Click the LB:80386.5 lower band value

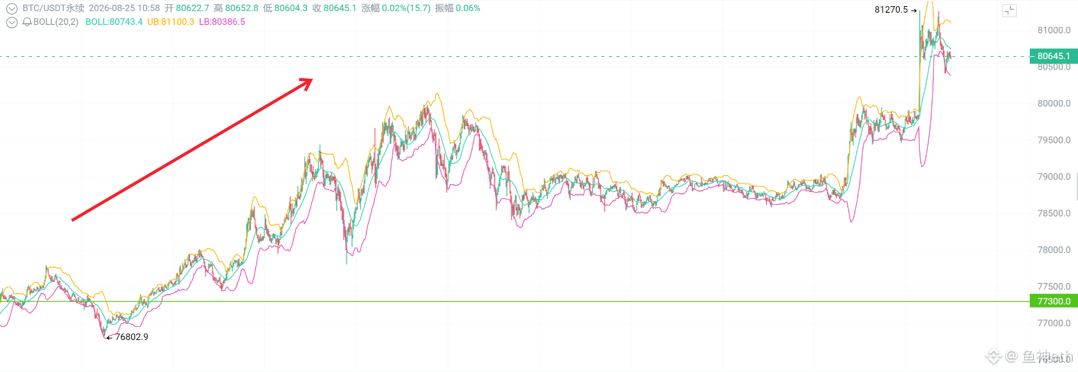(x=222, y=22)
